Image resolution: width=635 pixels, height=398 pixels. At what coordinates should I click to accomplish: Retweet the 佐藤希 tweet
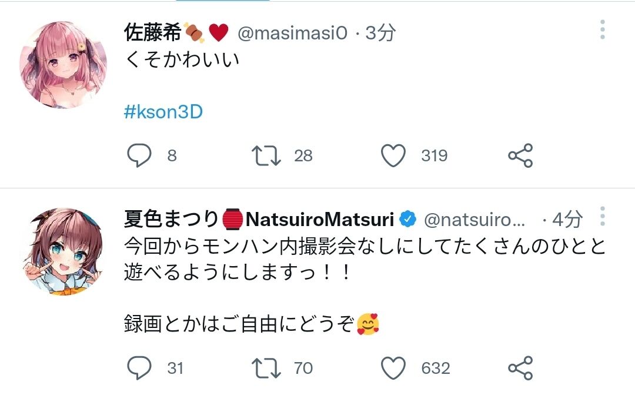pos(266,155)
